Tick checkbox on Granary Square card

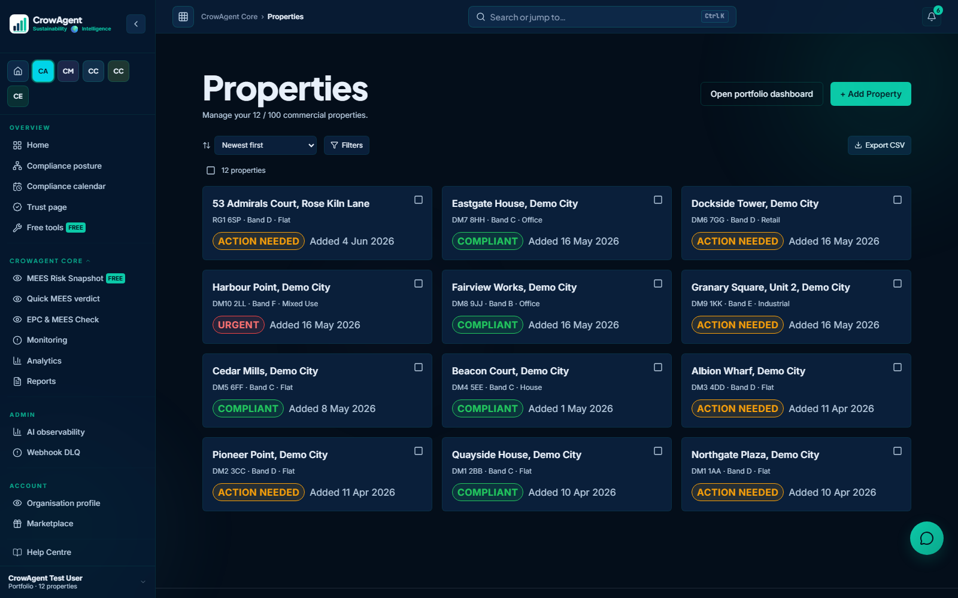tap(898, 283)
